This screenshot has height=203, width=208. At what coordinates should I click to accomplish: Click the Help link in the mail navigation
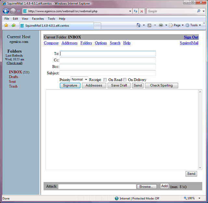coord(127,43)
